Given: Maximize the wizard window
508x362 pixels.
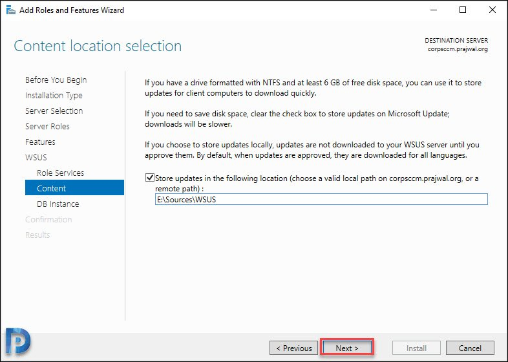Looking at the screenshot, I should click(463, 10).
